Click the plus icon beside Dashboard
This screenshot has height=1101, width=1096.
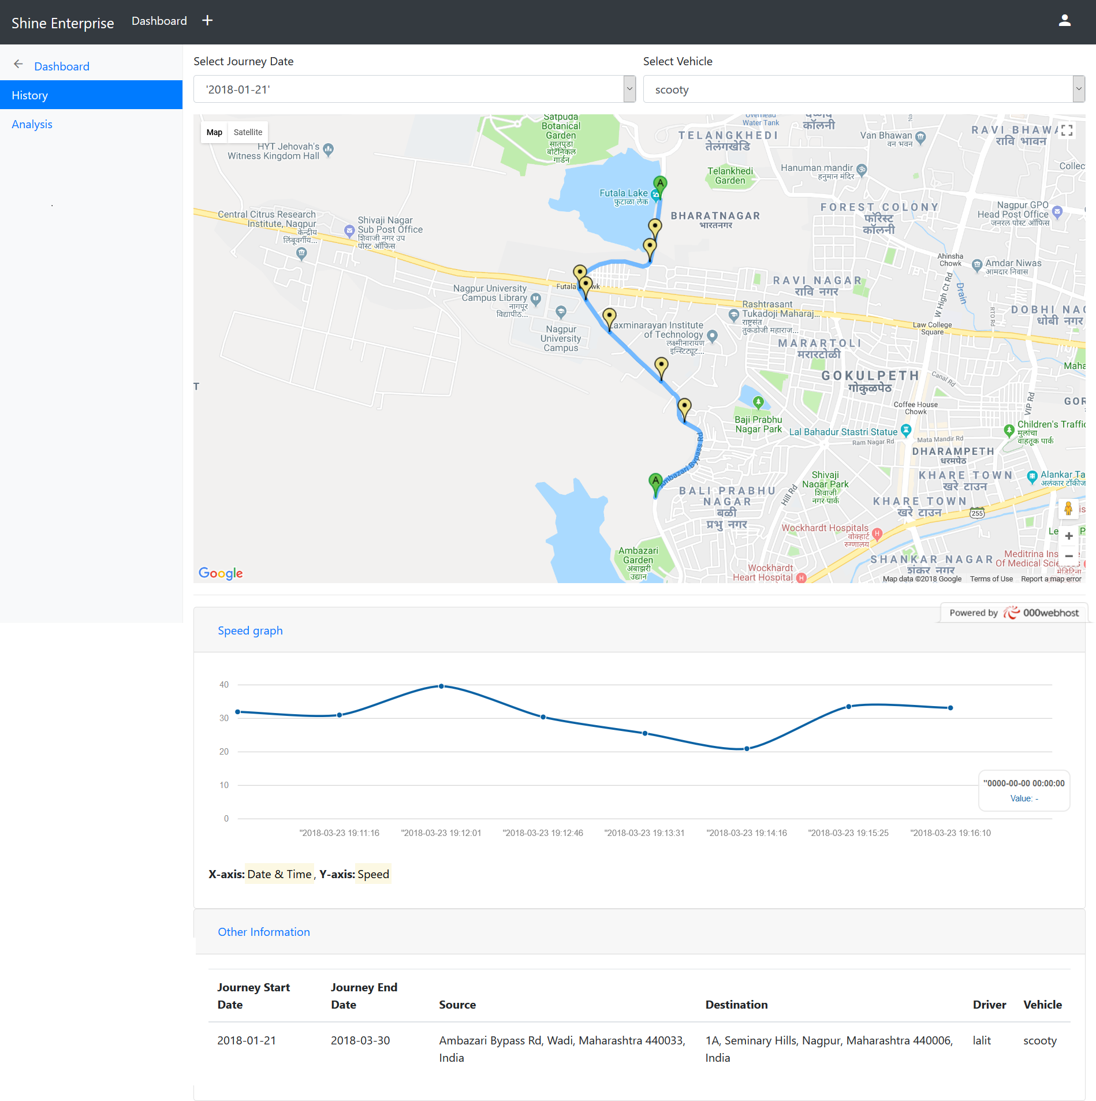[x=207, y=21]
